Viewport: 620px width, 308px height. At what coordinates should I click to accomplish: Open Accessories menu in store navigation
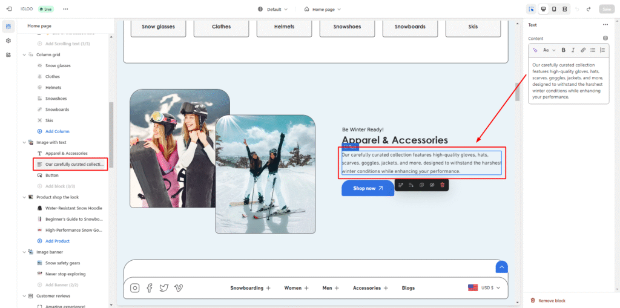[x=371, y=288]
